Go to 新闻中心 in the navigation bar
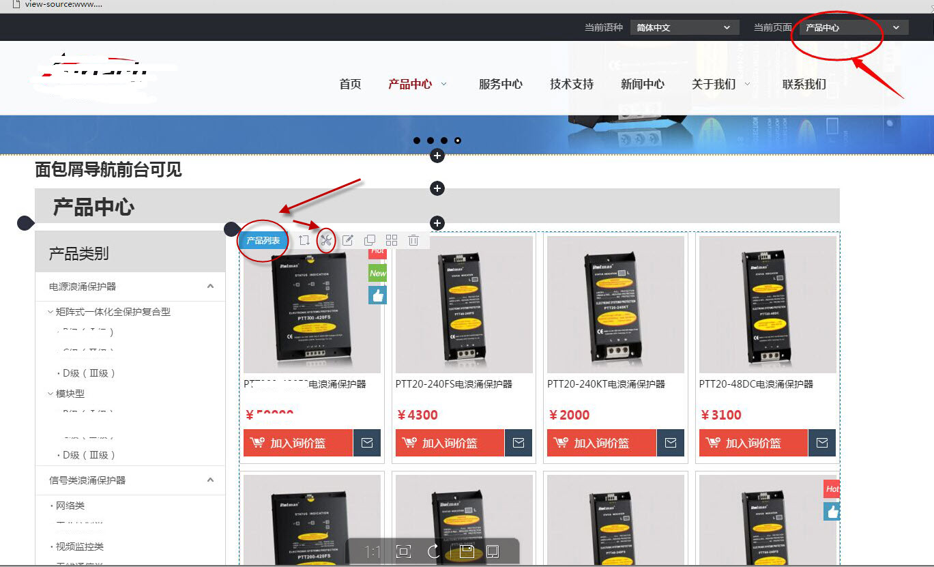The image size is (934, 567). point(642,84)
